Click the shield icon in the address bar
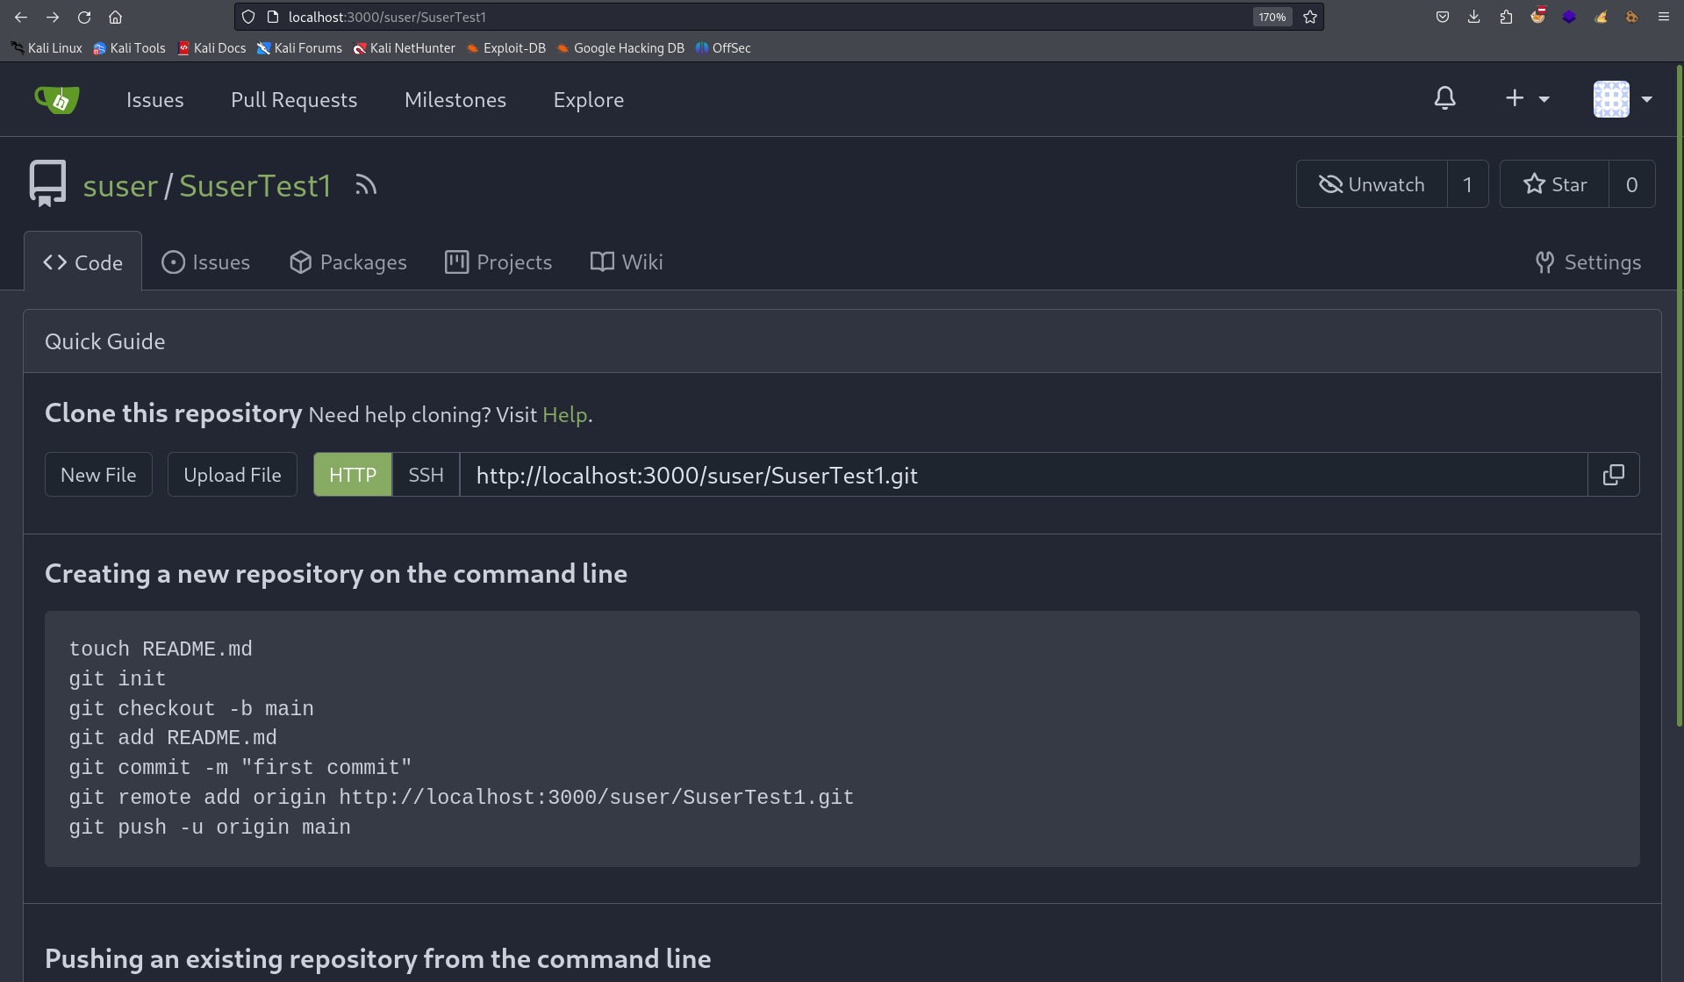The width and height of the screenshot is (1684, 982). point(248,17)
